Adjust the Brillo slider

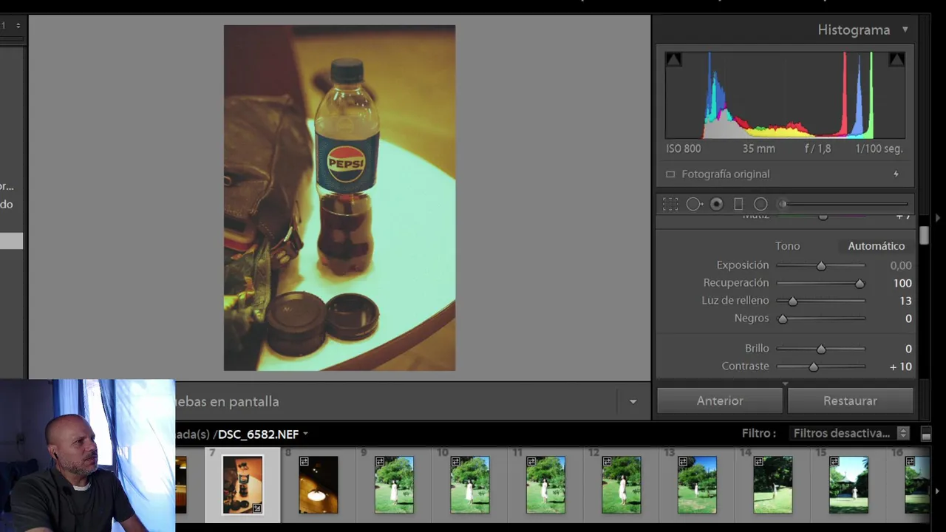pyautogui.click(x=820, y=349)
